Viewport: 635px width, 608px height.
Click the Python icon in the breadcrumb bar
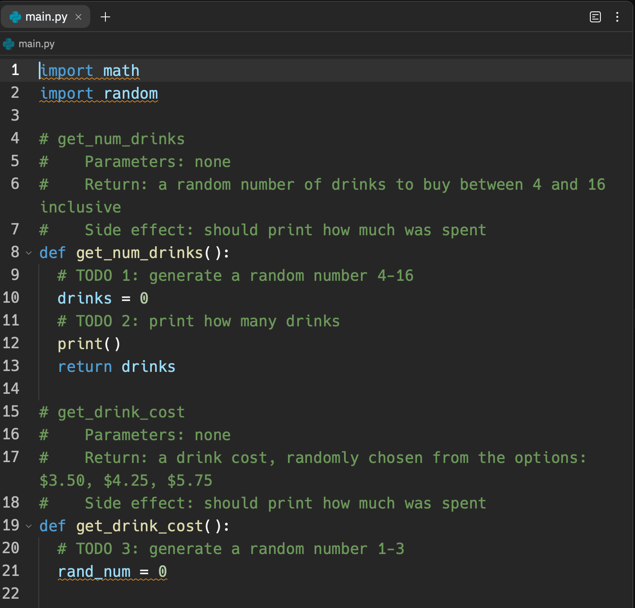(9, 43)
